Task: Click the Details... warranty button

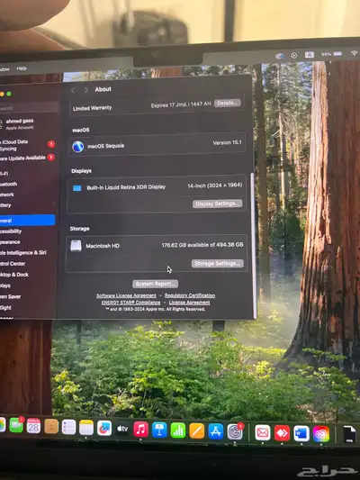Action: point(228,104)
